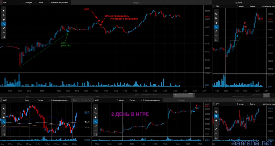Pick rectangle tool in SPY chart
The image size is (275, 146).
click(216, 138)
